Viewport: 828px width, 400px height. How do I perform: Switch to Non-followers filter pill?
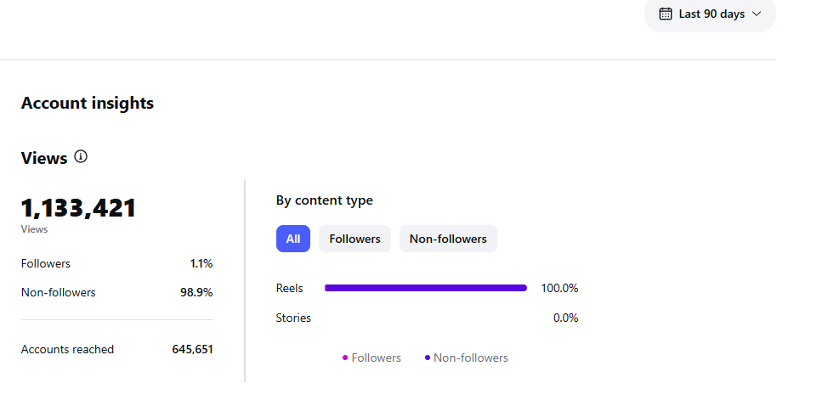448,239
